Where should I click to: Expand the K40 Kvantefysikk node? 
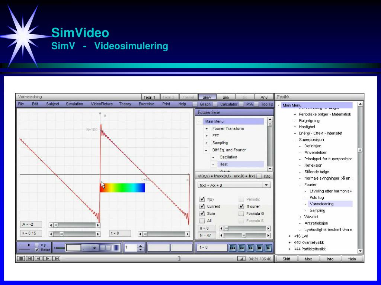(x=289, y=243)
